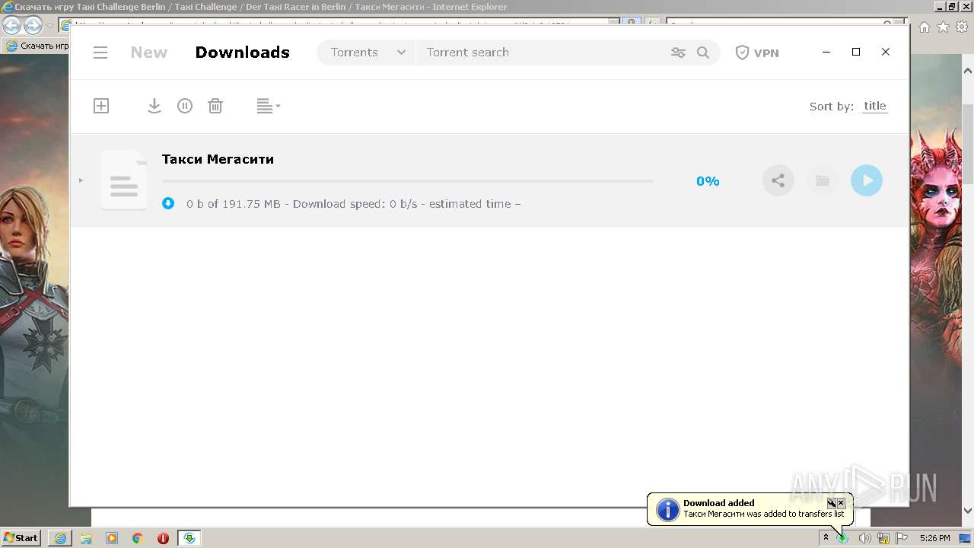974x548 pixels.
Task: Open the Torrents search type dropdown
Action: [x=367, y=53]
